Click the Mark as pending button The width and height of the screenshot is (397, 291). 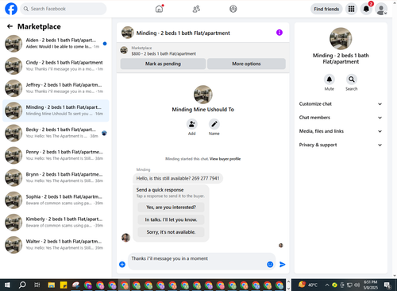(163, 64)
